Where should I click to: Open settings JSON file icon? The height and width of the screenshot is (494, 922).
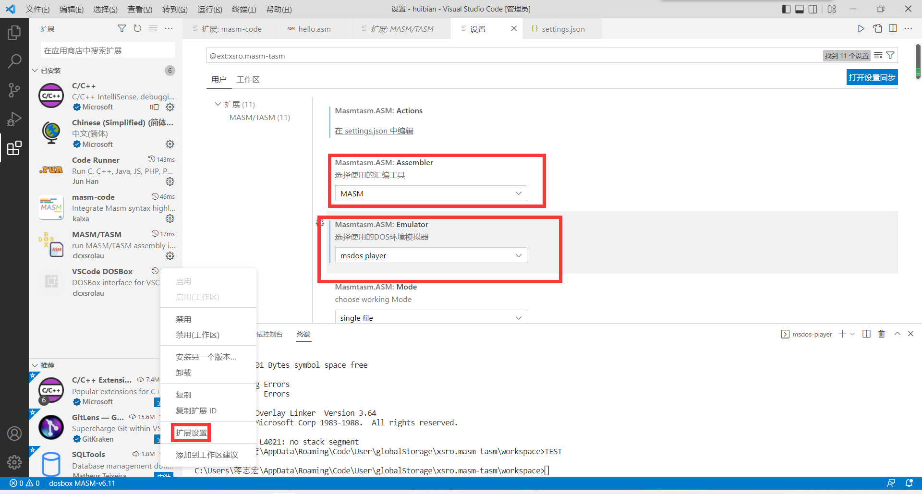[877, 29]
